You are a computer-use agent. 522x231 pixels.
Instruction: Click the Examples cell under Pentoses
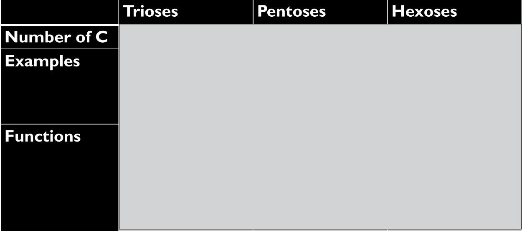coord(320,87)
